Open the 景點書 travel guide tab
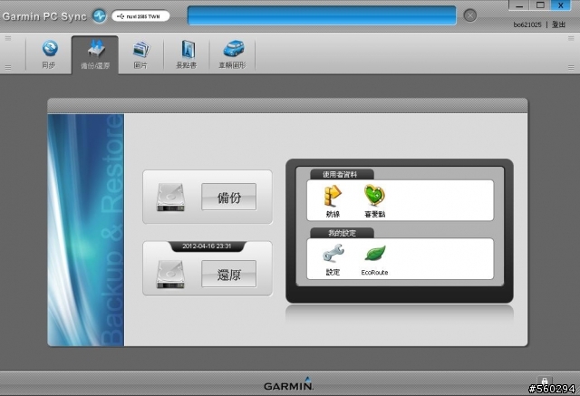This screenshot has width=580, height=396. pos(187,54)
